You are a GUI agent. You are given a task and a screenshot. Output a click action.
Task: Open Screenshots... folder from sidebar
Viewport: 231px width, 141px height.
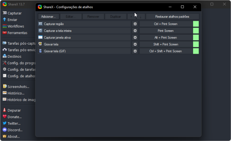tap(16, 87)
